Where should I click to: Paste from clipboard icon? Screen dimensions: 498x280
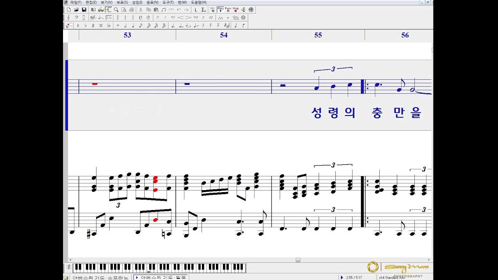pyautogui.click(x=156, y=10)
